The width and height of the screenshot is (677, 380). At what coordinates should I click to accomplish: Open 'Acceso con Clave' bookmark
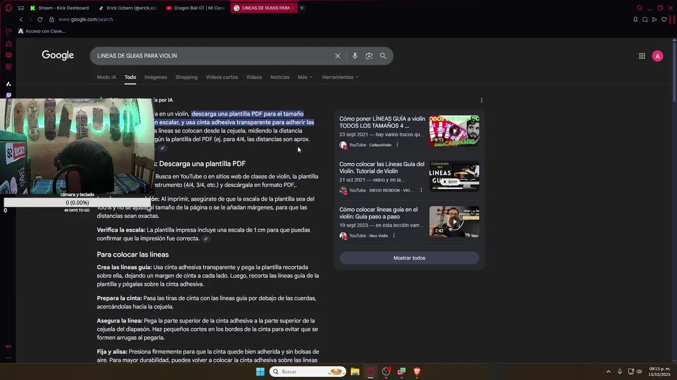(x=42, y=31)
